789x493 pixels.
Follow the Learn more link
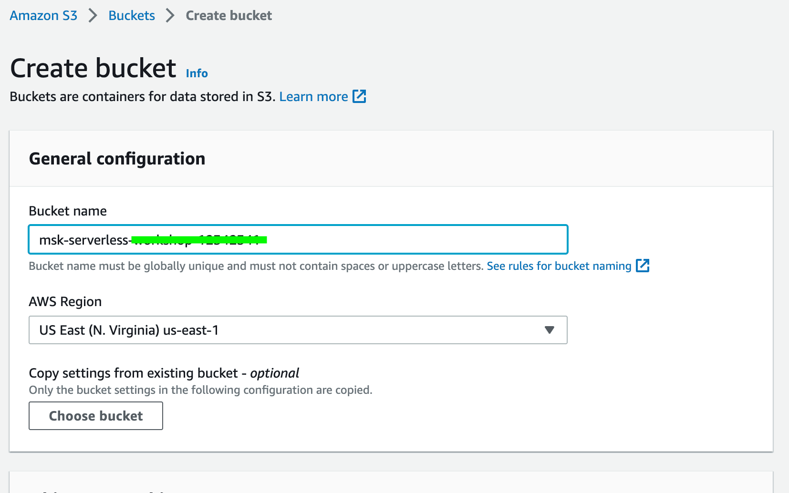tap(313, 97)
